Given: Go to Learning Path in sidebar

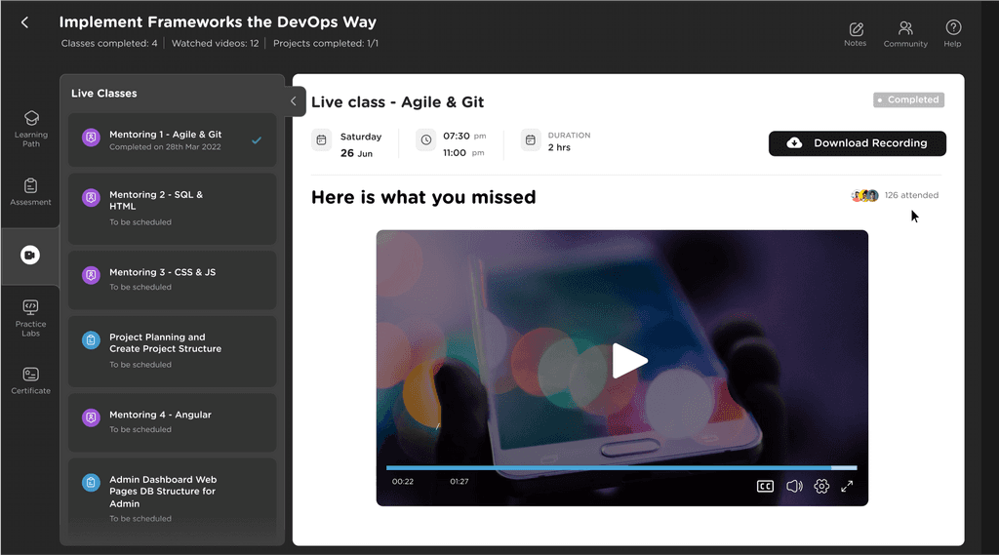Looking at the screenshot, I should click(30, 129).
